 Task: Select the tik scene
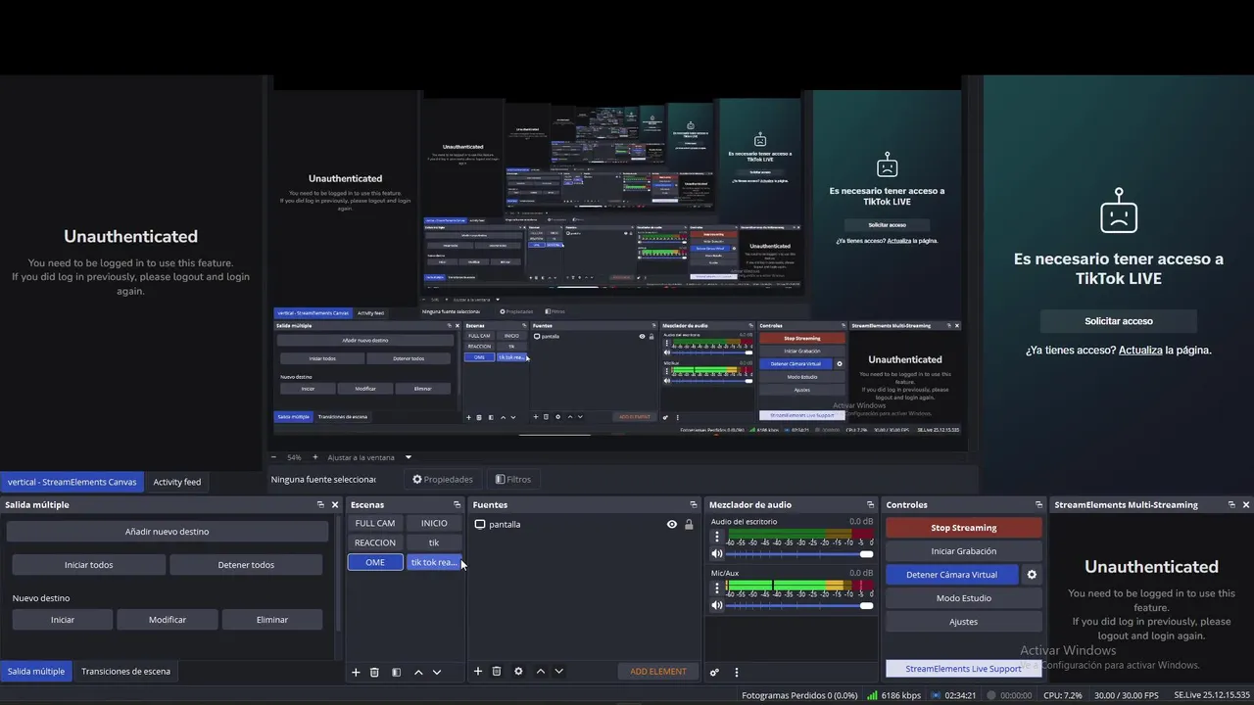point(434,542)
